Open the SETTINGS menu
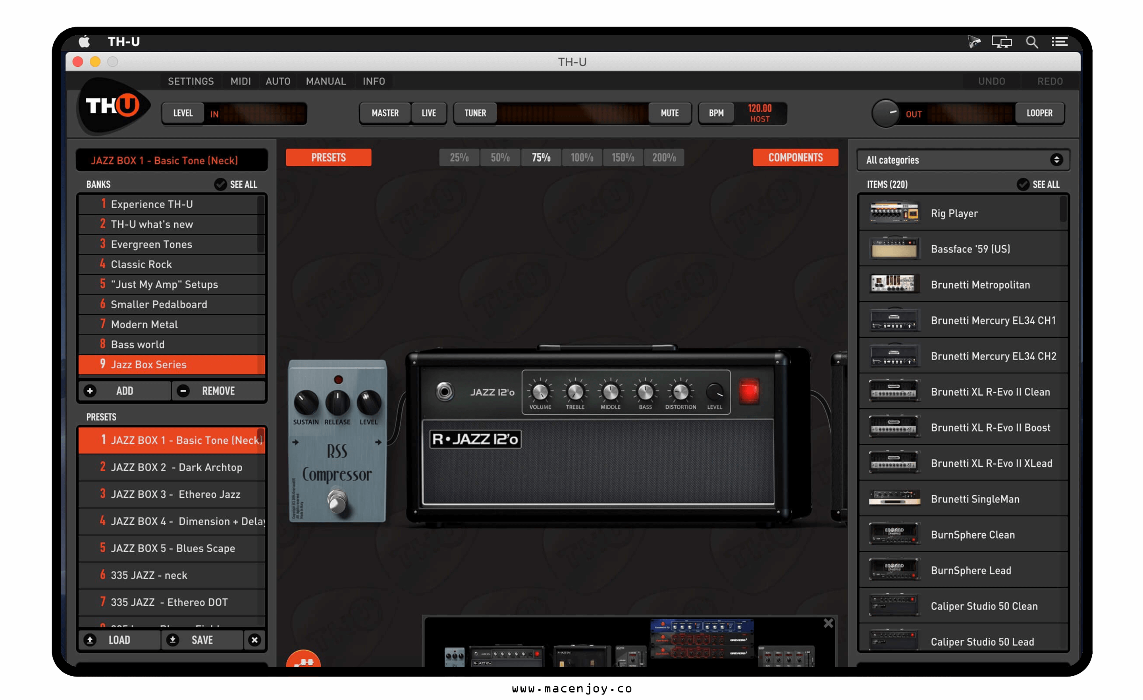 (x=190, y=81)
